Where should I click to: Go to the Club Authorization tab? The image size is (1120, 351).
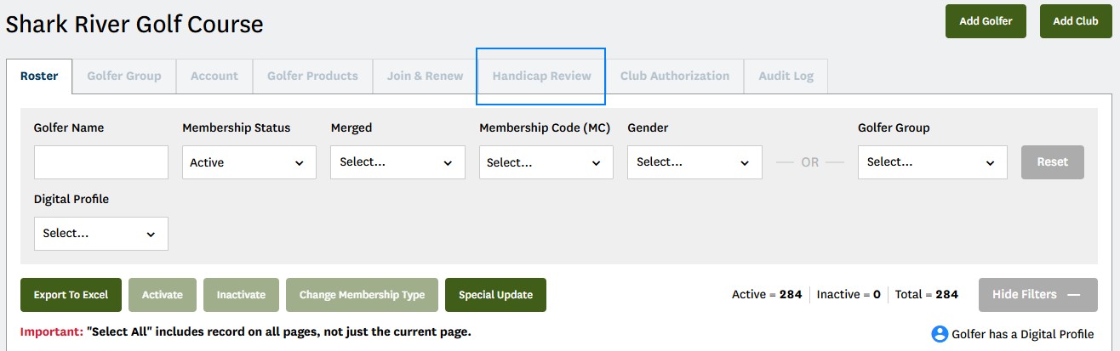(x=675, y=76)
